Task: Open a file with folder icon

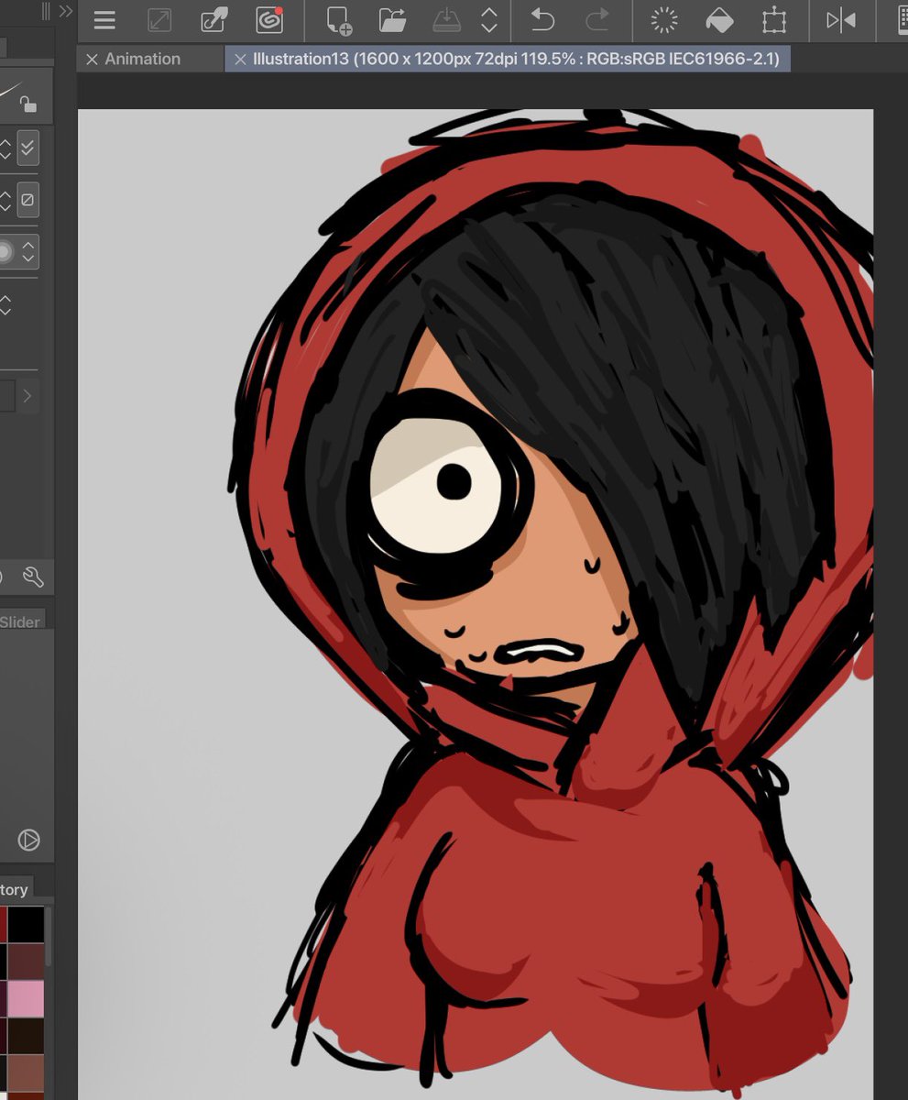Action: pos(393,19)
